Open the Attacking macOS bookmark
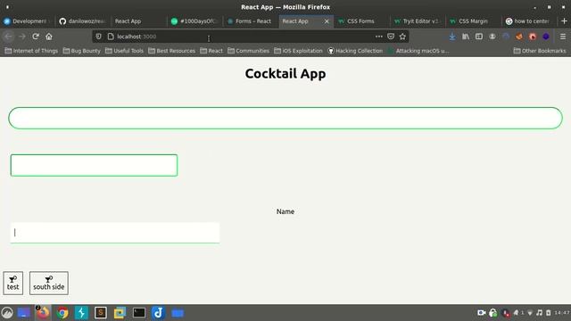The height and width of the screenshot is (321, 571). point(418,51)
